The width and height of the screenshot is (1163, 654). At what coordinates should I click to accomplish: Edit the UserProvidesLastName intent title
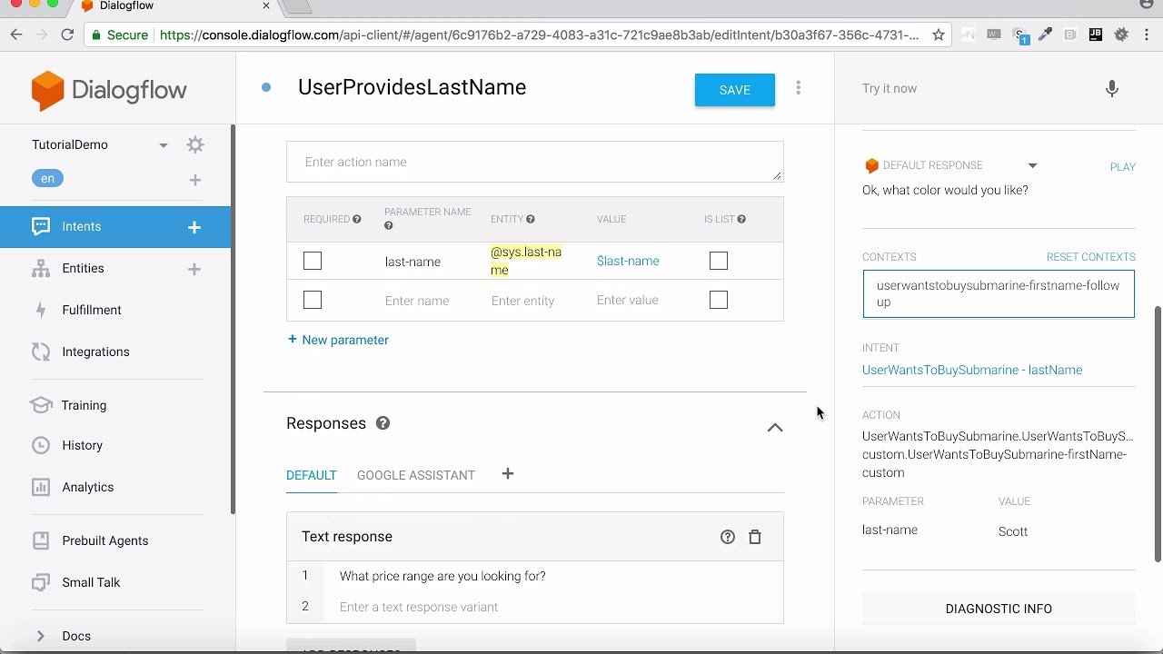point(412,87)
